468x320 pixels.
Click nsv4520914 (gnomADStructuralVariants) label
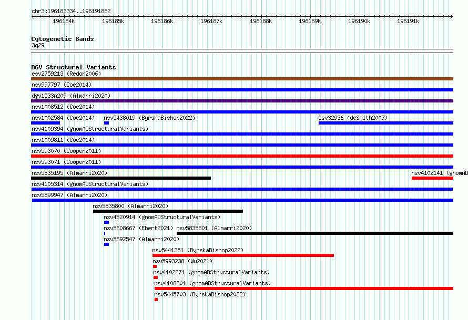pyautogui.click(x=162, y=217)
